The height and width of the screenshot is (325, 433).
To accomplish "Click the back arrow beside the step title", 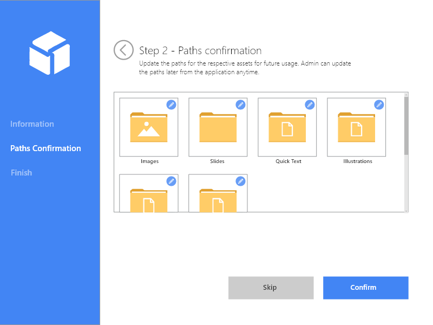I will pyautogui.click(x=123, y=50).
